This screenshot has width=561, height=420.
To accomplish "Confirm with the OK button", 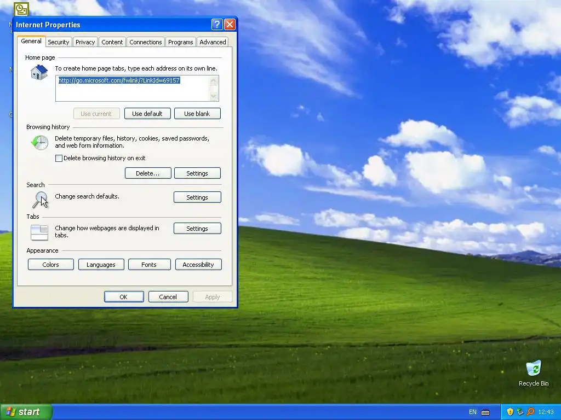I will point(124,297).
